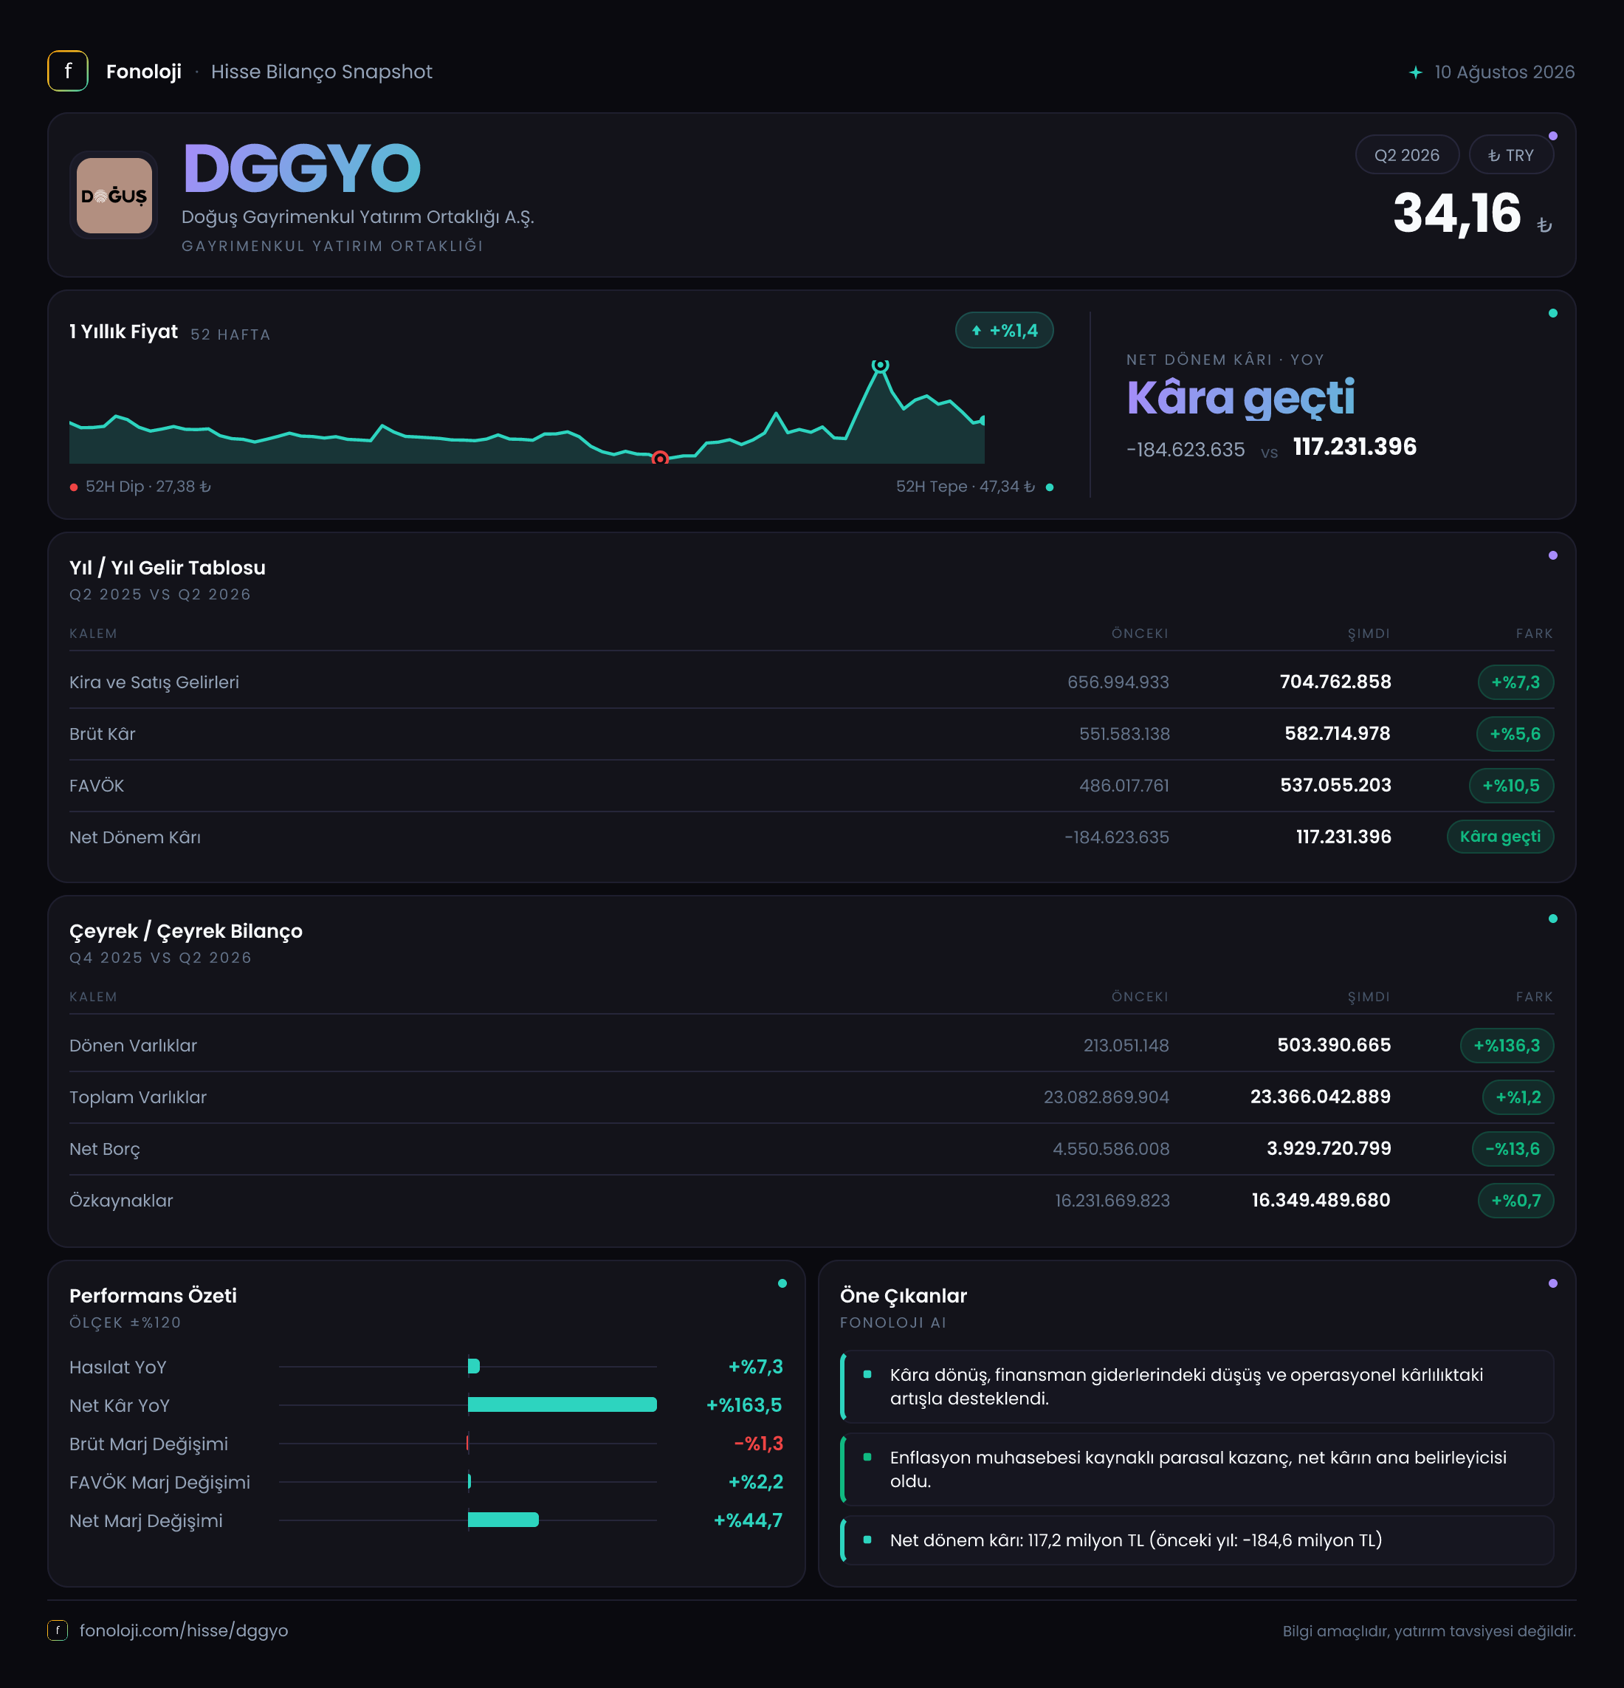This screenshot has width=1624, height=1688.
Task: Open fonoloji.com/hisse/dggyo footer link
Action: point(183,1630)
